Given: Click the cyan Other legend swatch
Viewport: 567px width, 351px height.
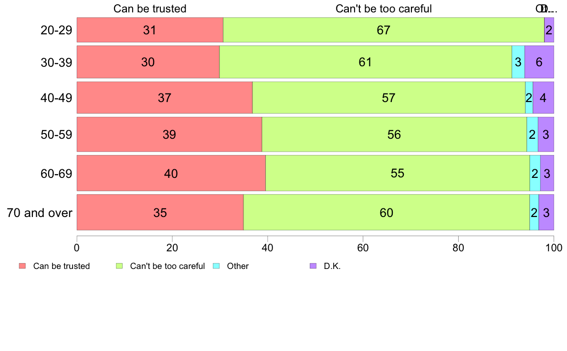Looking at the screenshot, I should click(x=216, y=266).
